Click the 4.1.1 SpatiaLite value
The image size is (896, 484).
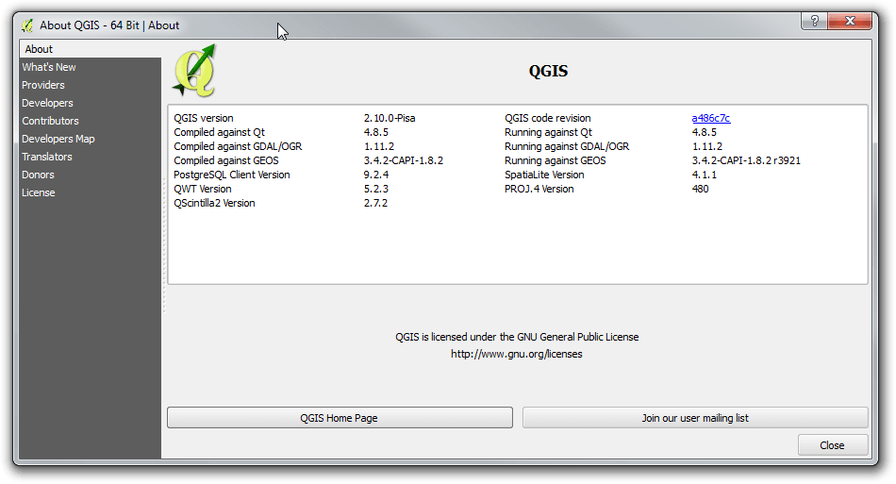pyautogui.click(x=704, y=175)
